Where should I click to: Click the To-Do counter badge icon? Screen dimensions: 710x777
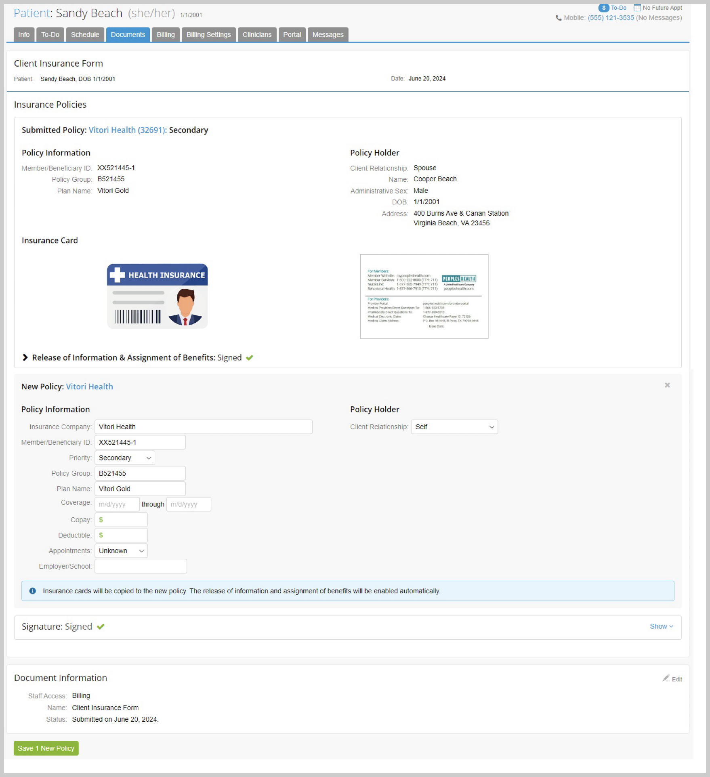[x=603, y=7]
